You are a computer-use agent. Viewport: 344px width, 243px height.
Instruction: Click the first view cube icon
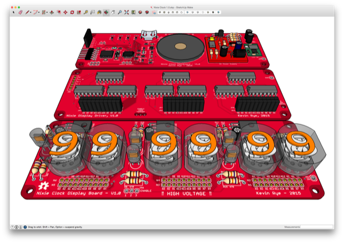point(160,13)
